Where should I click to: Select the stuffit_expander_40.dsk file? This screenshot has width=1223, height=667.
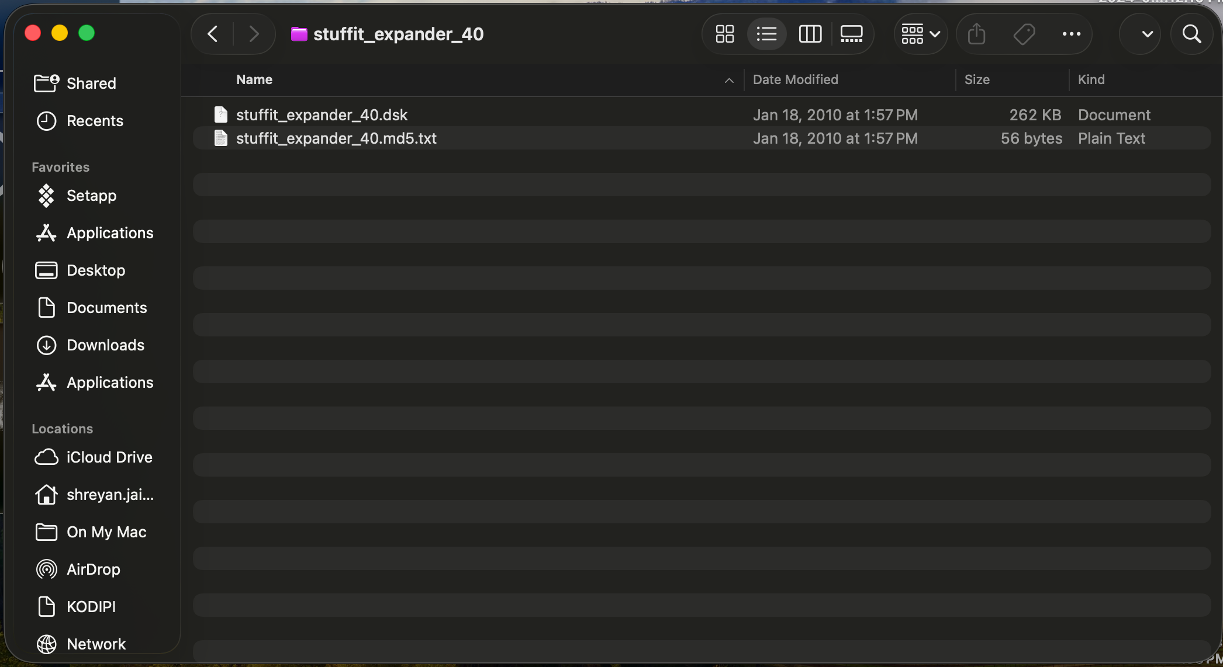click(702, 114)
